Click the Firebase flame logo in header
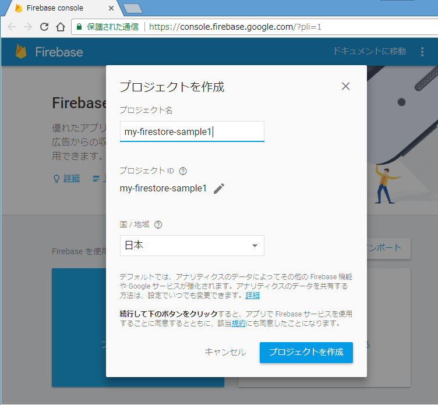The width and height of the screenshot is (438, 405). click(20, 51)
